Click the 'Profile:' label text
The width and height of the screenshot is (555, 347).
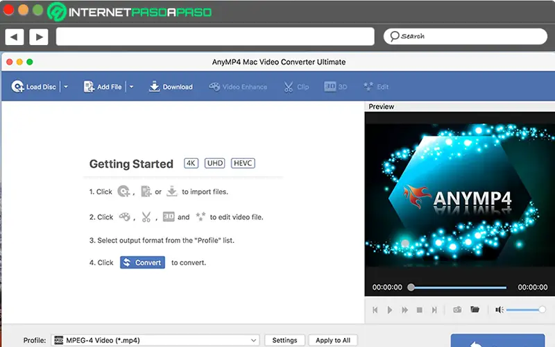(x=35, y=340)
